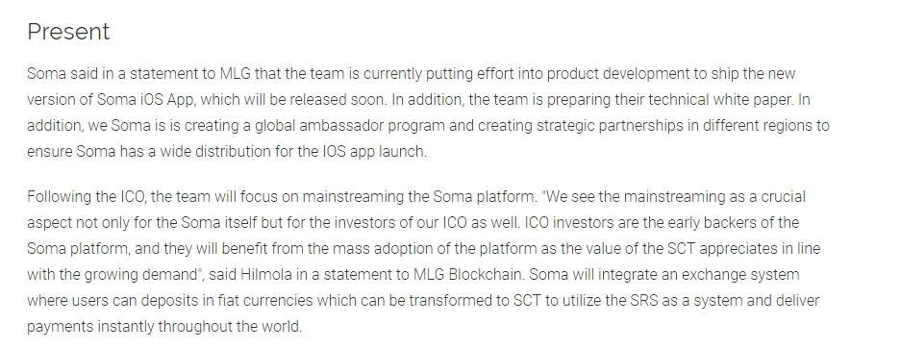Click the words "payments instantly throughout the world"
The image size is (901, 349).
(x=163, y=327)
